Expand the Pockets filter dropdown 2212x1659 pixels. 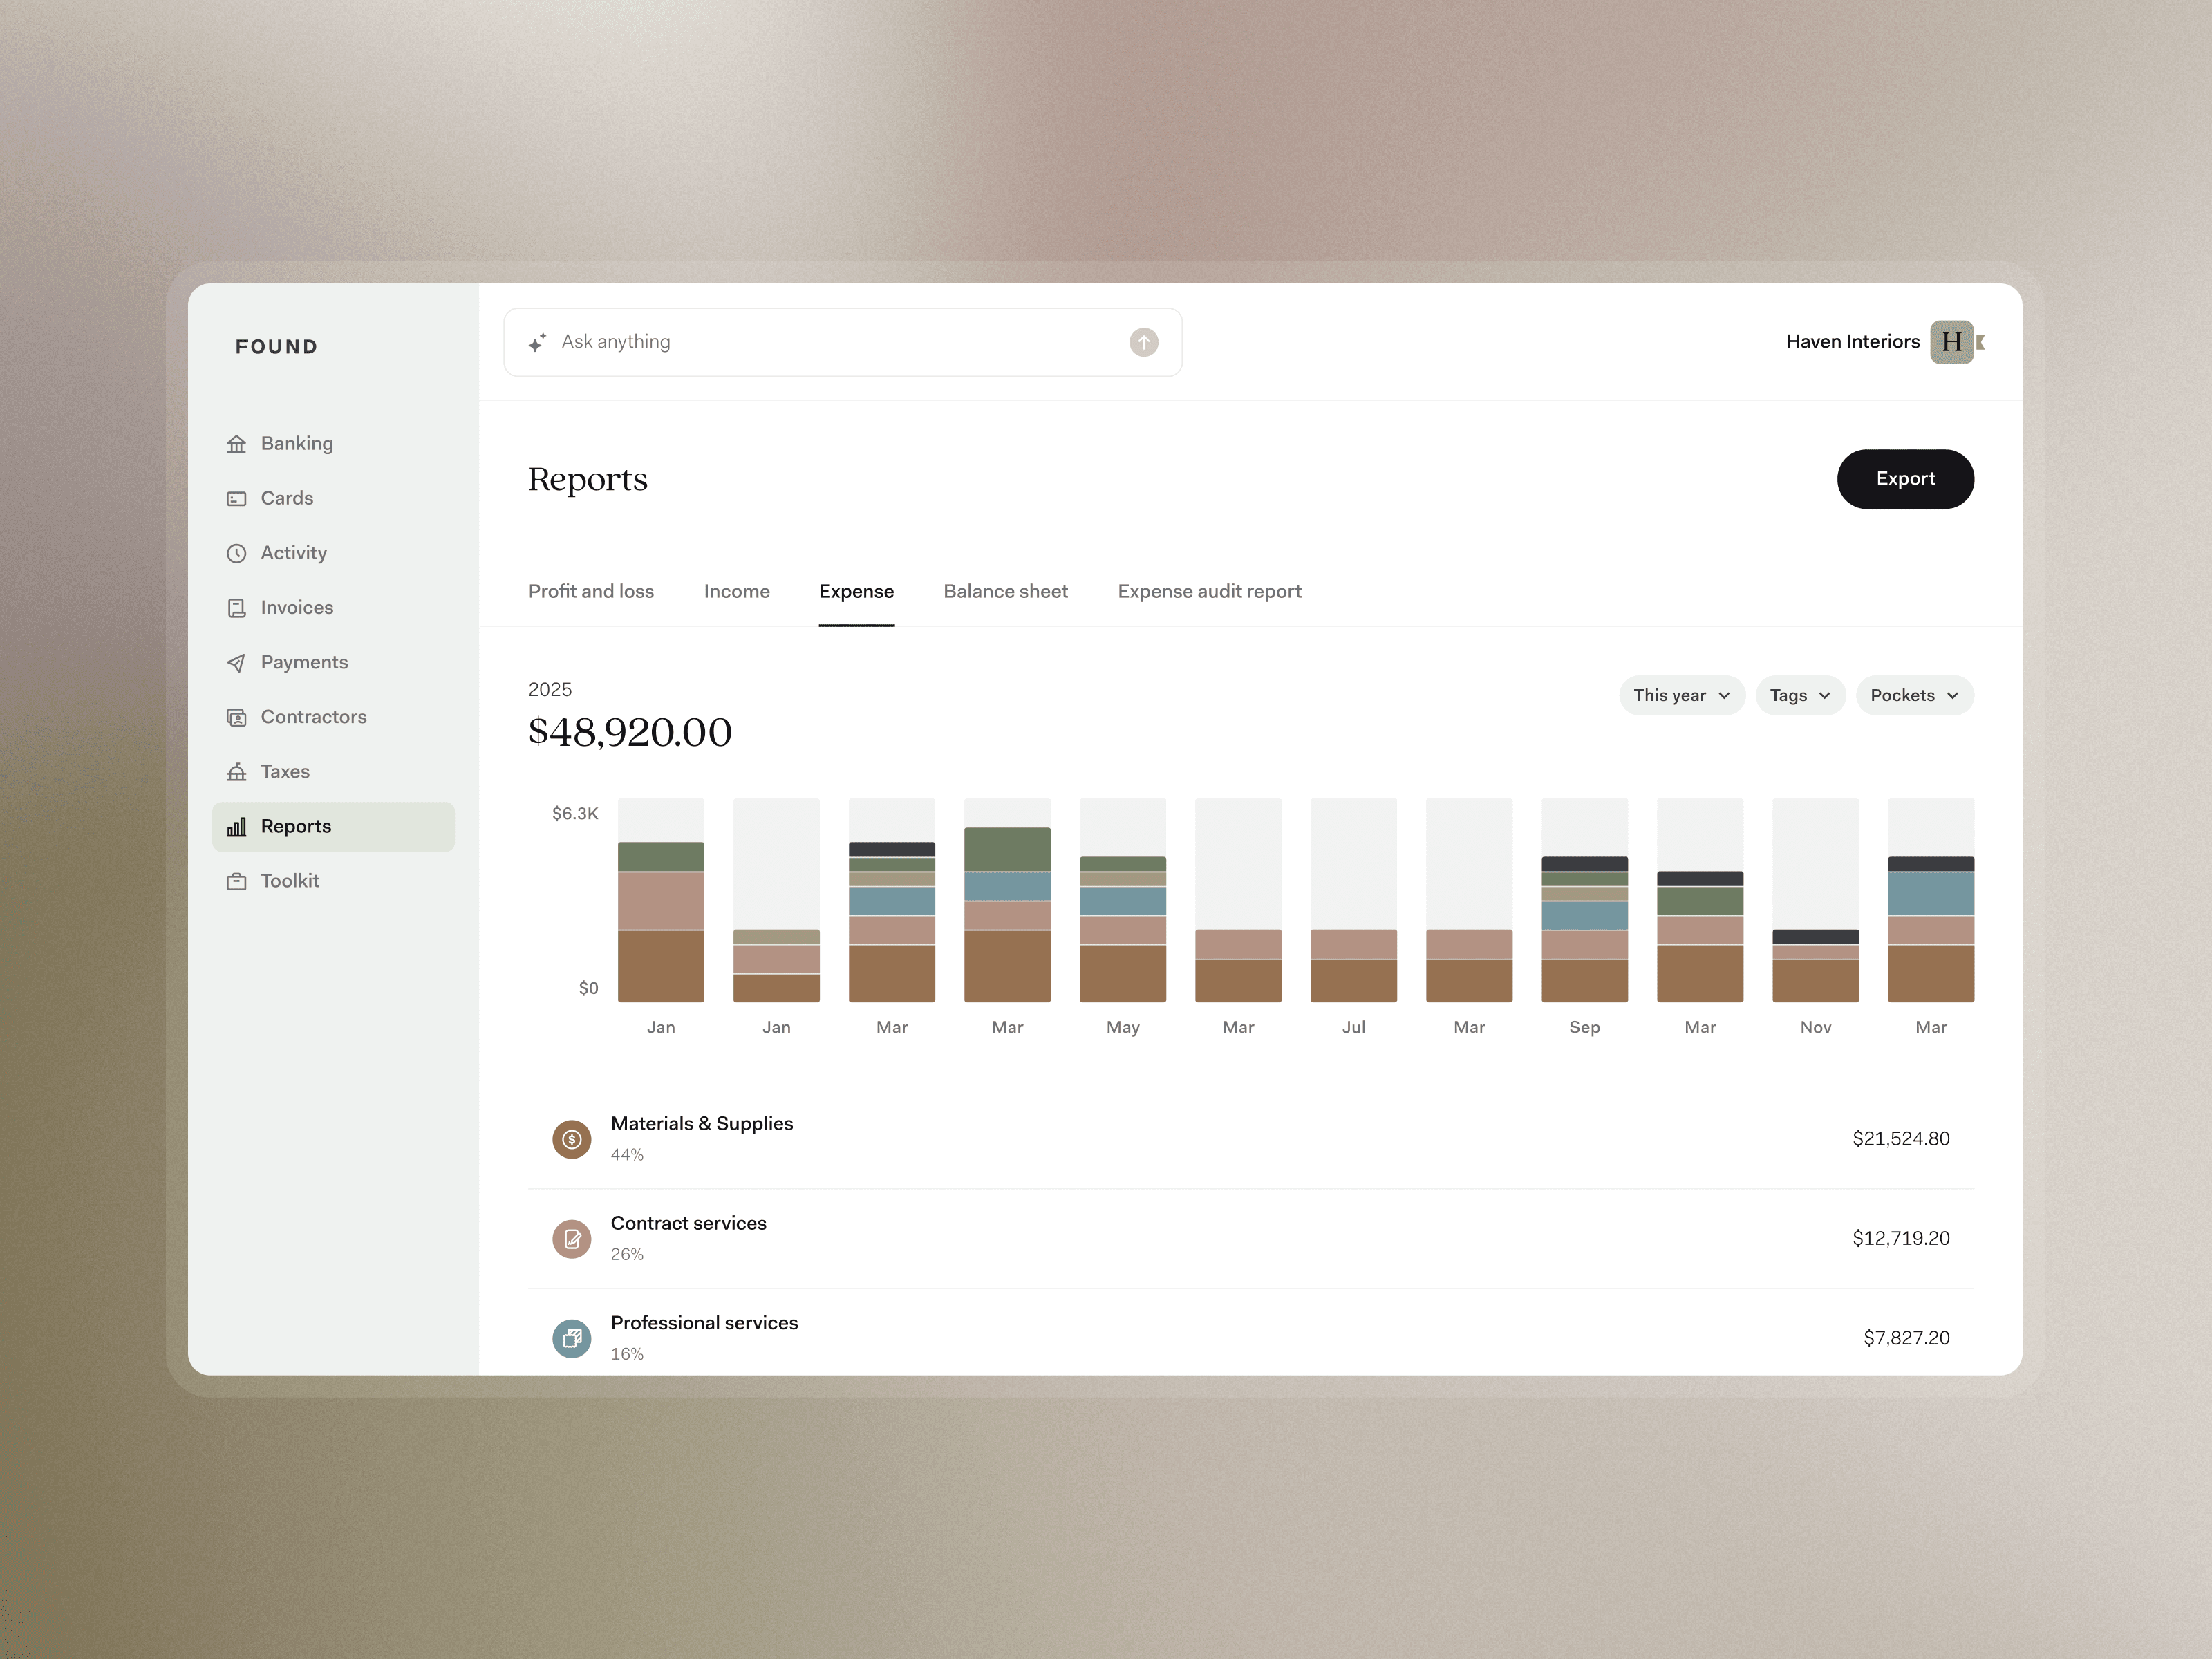[1913, 695]
